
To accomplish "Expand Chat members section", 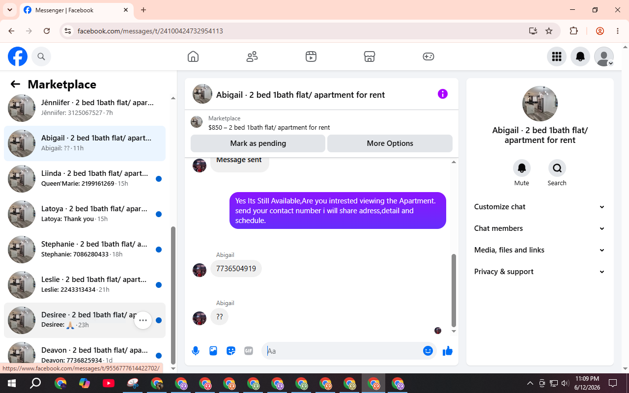I will (x=540, y=228).
